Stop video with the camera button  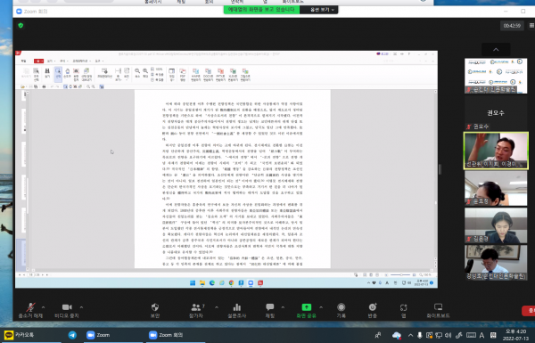click(x=67, y=311)
